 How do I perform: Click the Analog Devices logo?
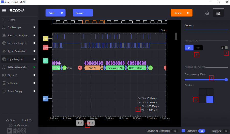tap(16, 131)
